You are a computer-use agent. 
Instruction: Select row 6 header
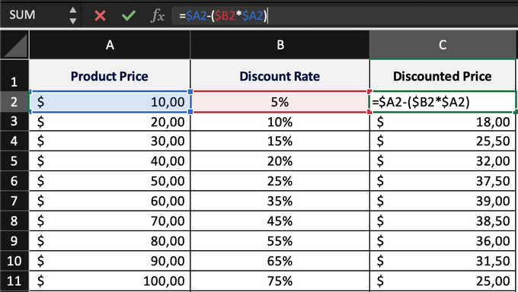(14, 181)
